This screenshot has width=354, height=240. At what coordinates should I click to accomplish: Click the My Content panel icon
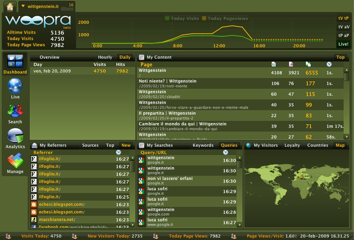point(142,57)
